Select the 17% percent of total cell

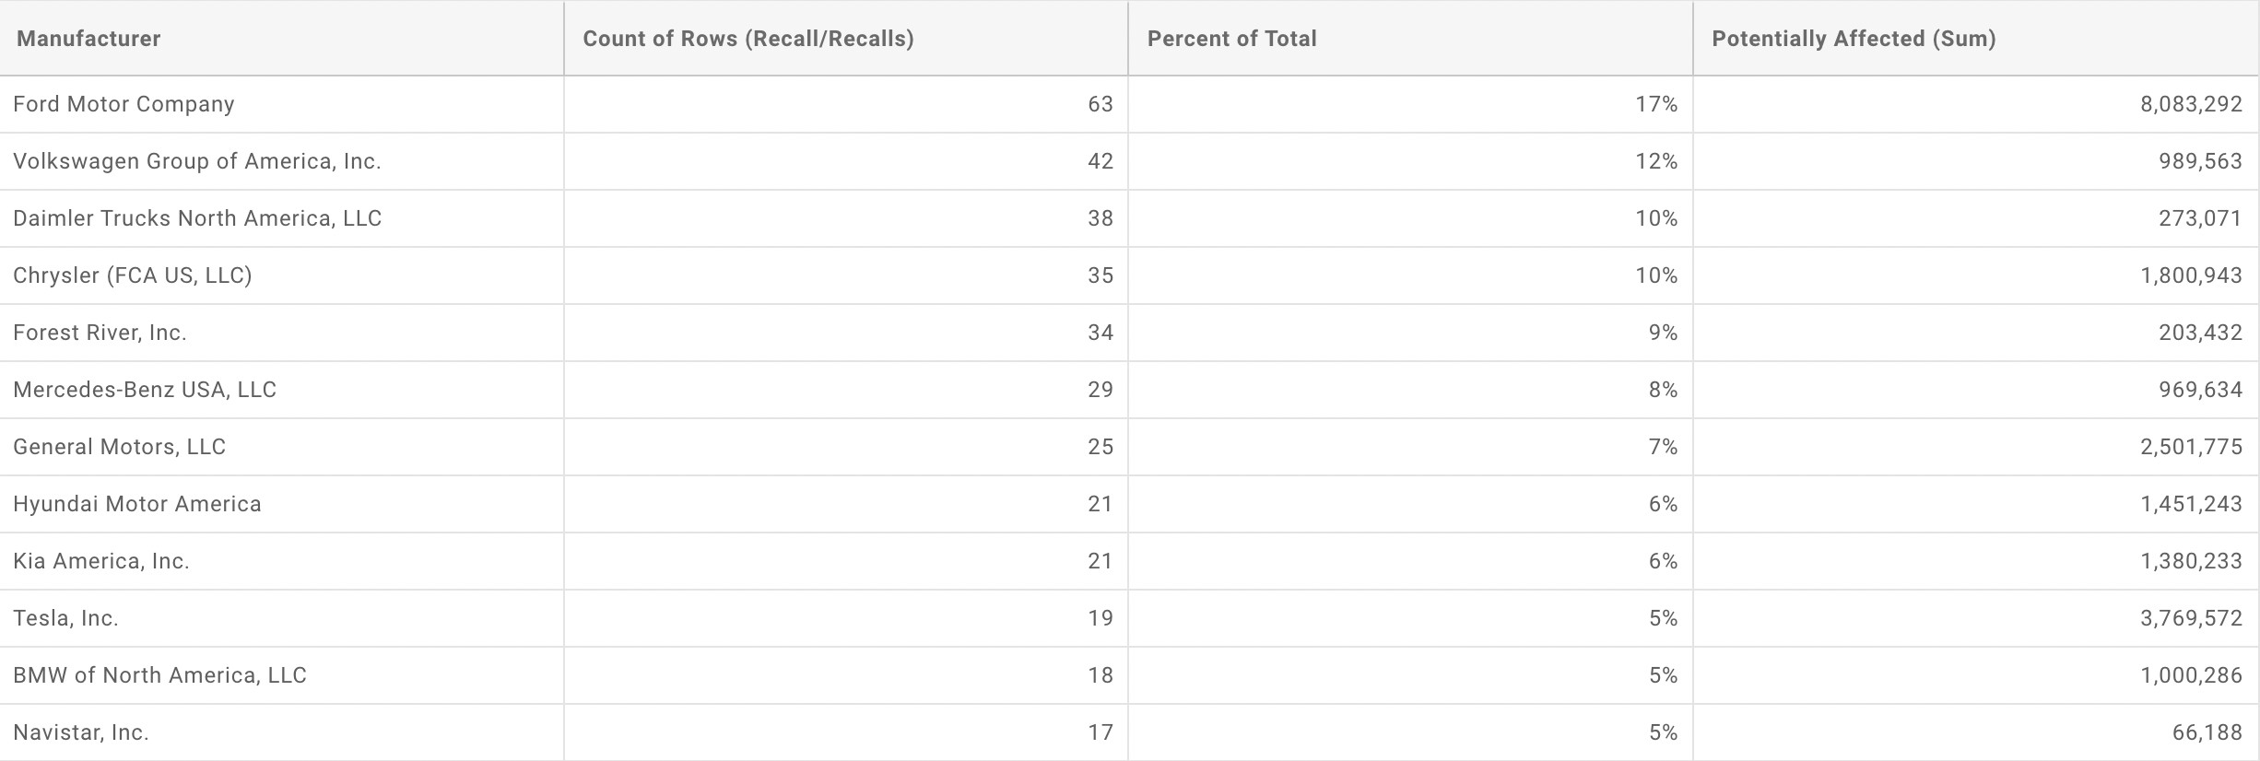click(1410, 104)
